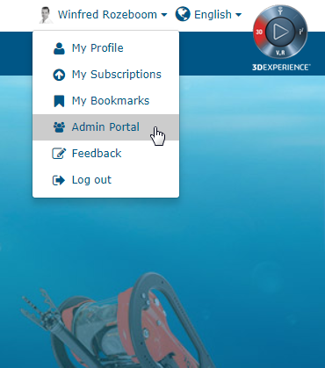Image resolution: width=325 pixels, height=368 pixels.
Task: Click the red 3D quadrant of the compass
Action: pos(259,32)
